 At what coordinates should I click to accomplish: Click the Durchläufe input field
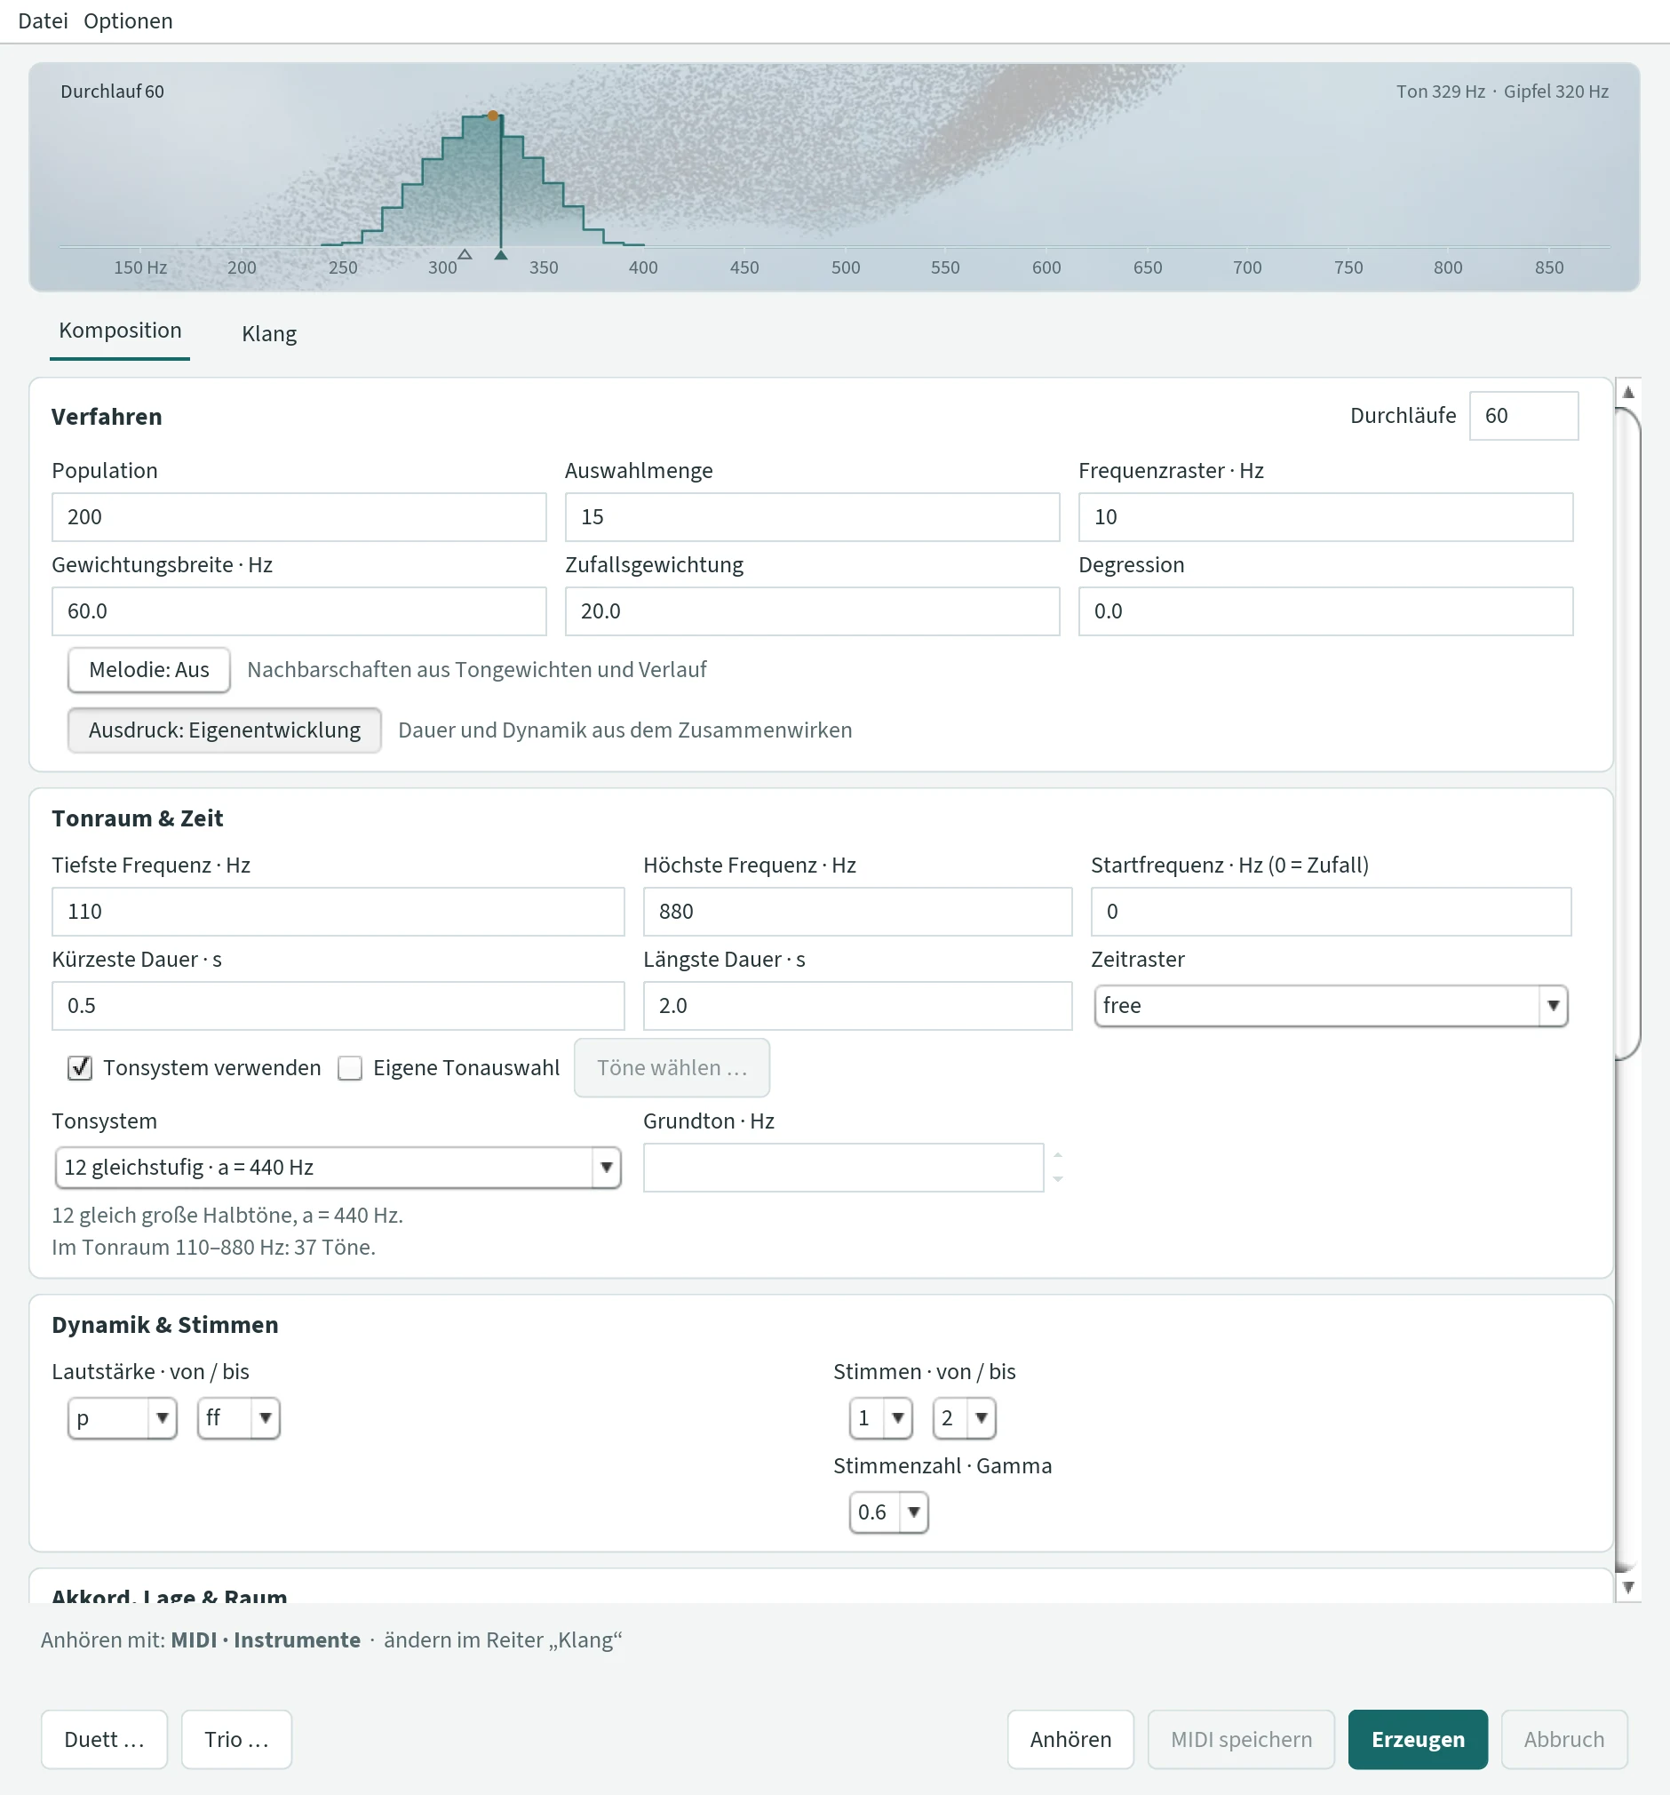click(x=1523, y=416)
